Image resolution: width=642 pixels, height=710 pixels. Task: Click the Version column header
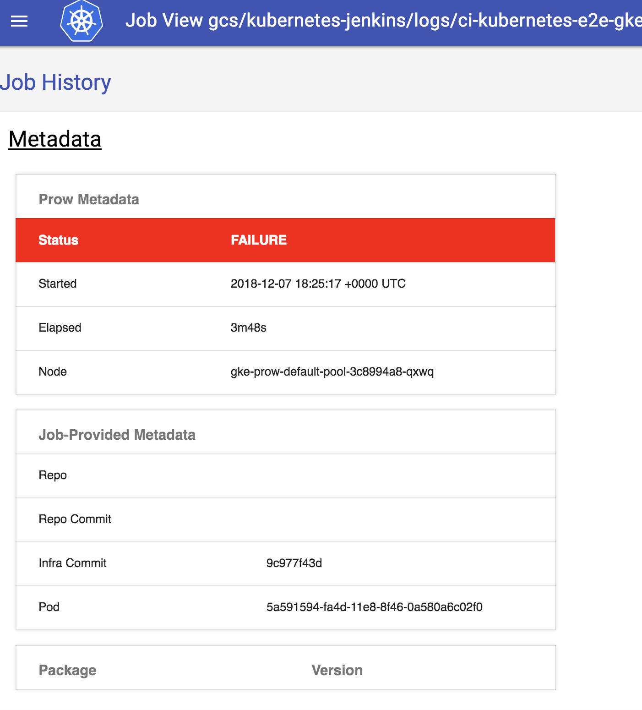click(x=337, y=670)
